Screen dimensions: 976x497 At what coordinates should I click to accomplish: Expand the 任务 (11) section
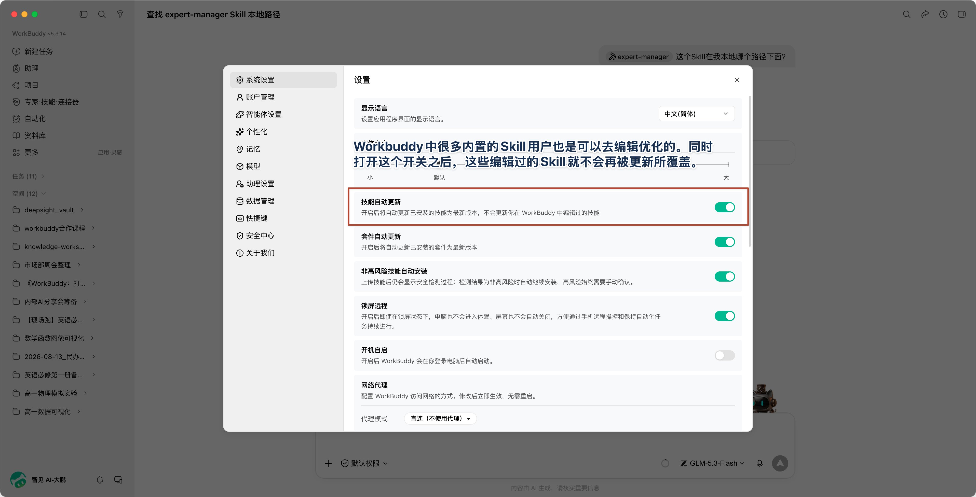tap(29, 176)
